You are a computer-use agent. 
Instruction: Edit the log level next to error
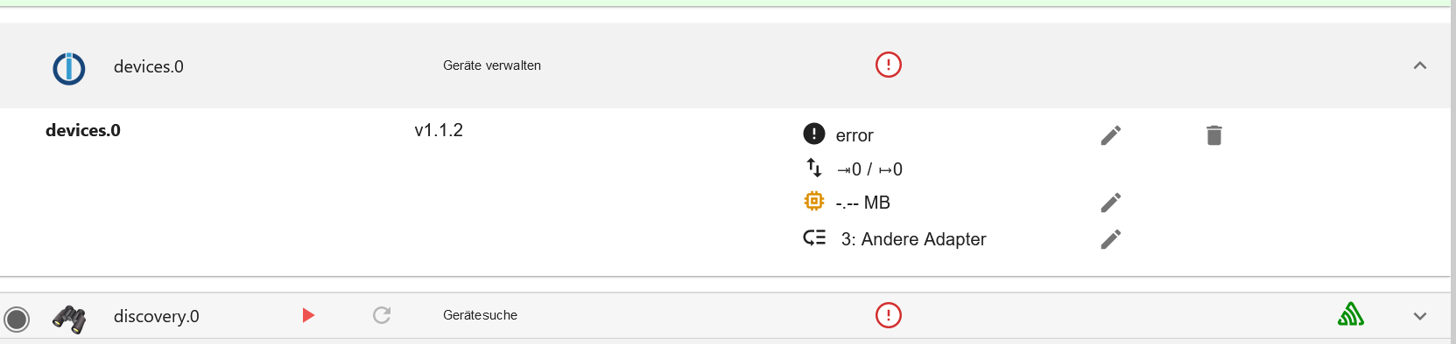[1111, 135]
